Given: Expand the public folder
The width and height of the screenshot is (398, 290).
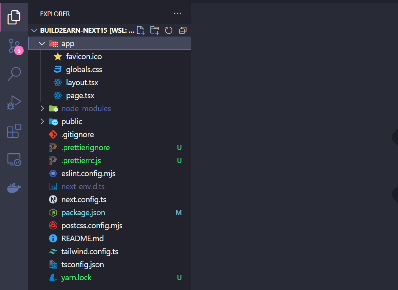Looking at the screenshot, I should click(x=42, y=121).
